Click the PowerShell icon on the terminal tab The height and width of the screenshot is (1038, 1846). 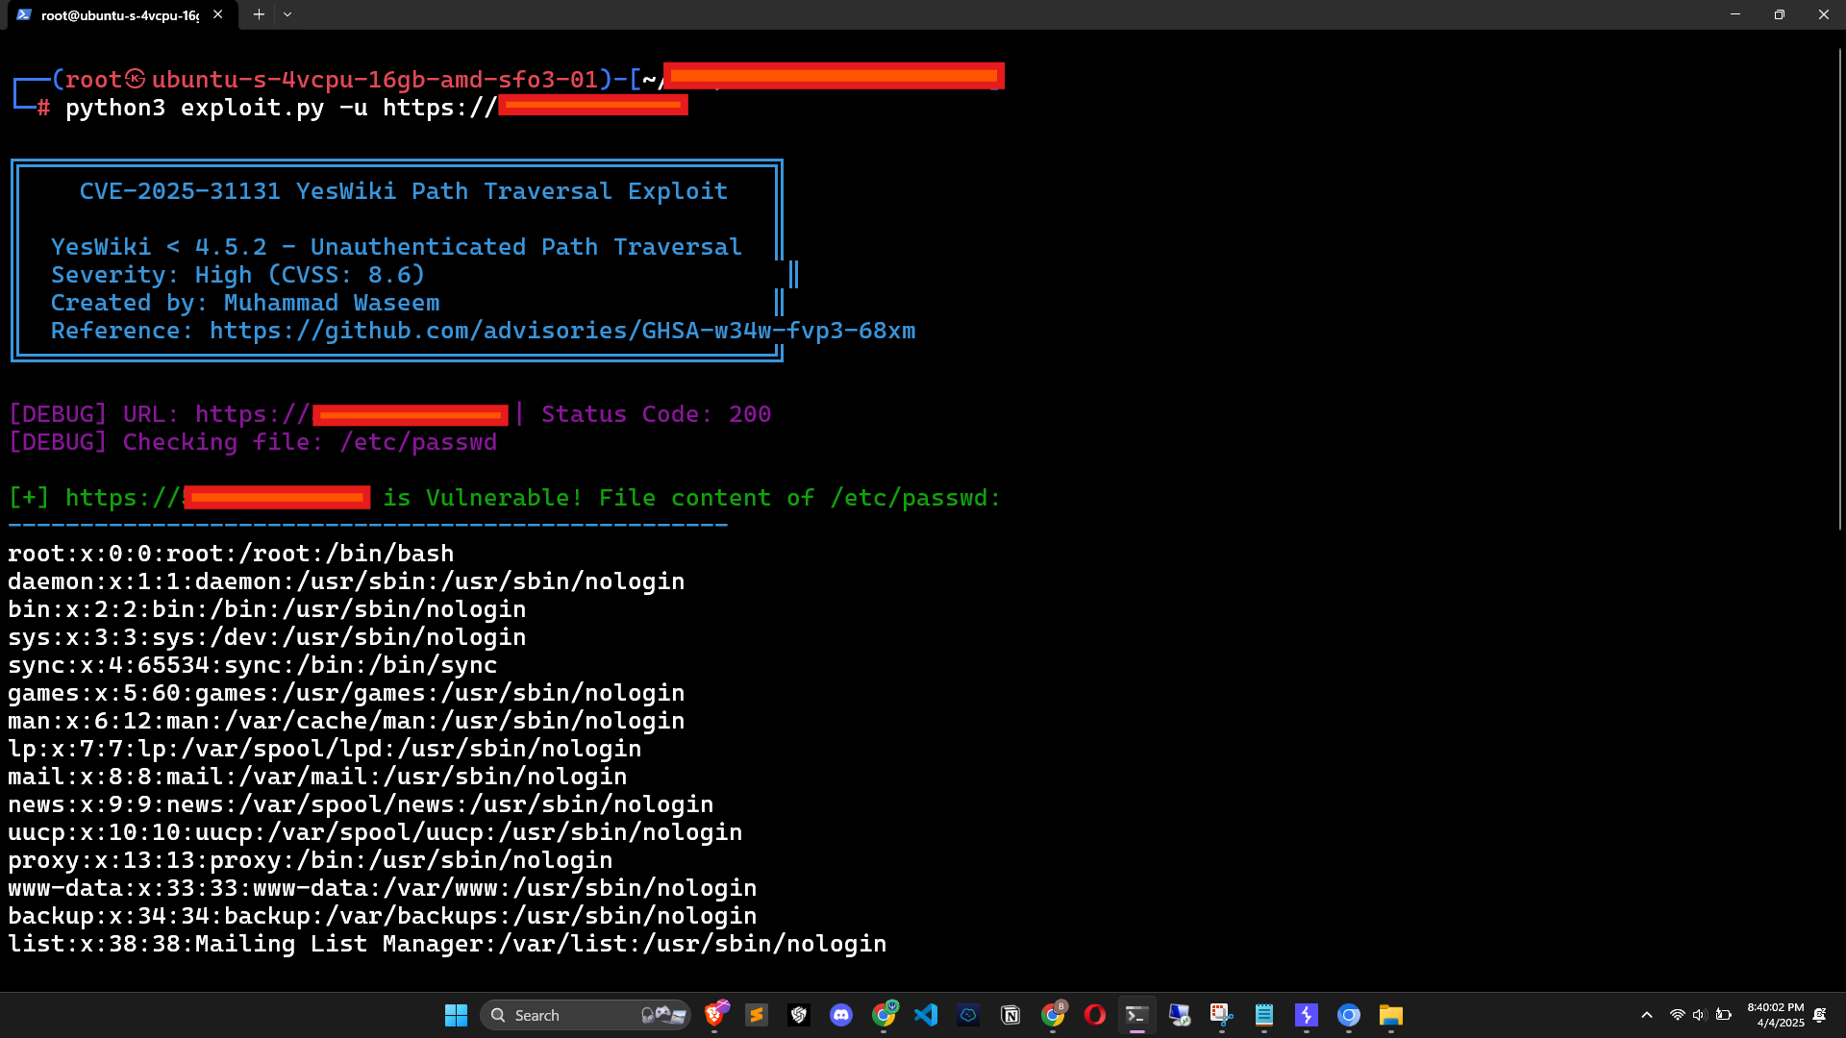tap(24, 14)
